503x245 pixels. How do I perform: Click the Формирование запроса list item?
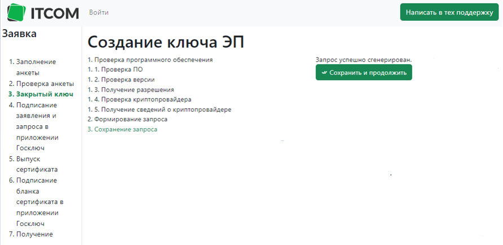click(x=130, y=119)
